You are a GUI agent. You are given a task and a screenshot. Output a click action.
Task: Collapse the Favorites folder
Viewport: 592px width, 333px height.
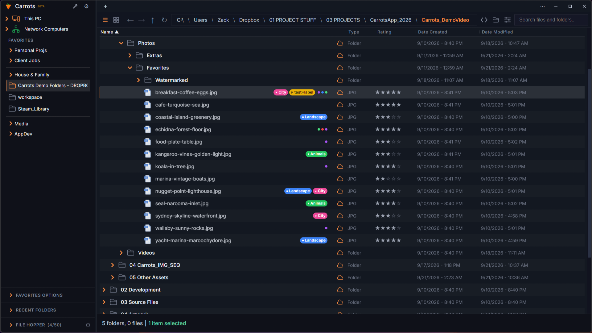click(130, 68)
